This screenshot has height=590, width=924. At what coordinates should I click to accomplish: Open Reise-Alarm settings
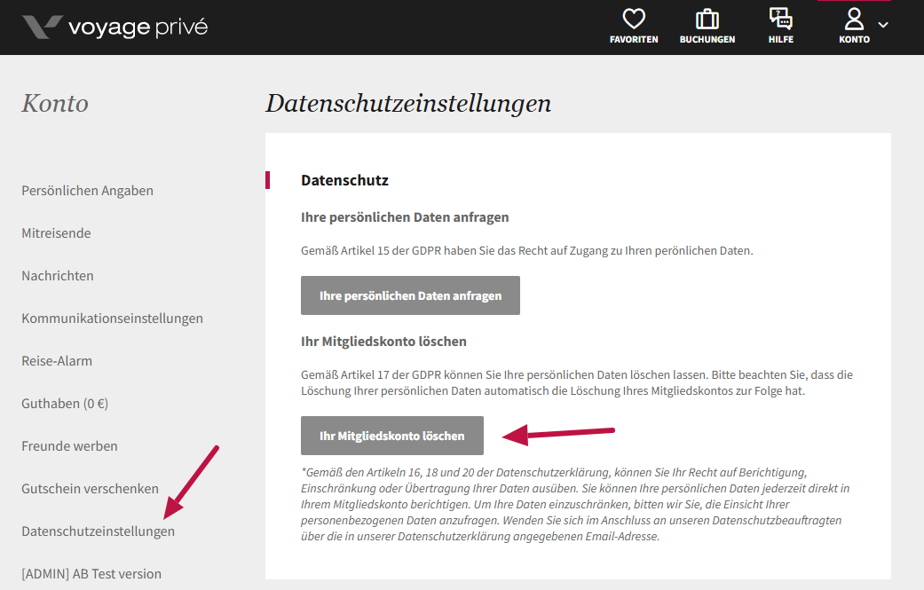(57, 361)
